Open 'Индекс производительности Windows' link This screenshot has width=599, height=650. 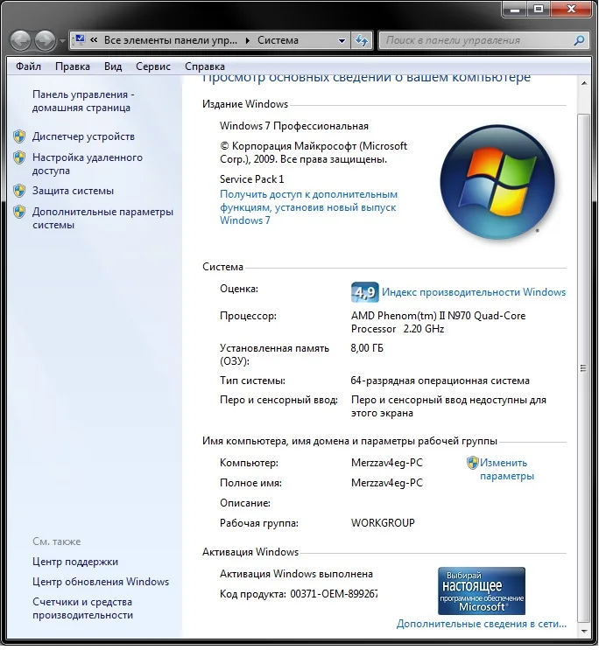coord(474,292)
